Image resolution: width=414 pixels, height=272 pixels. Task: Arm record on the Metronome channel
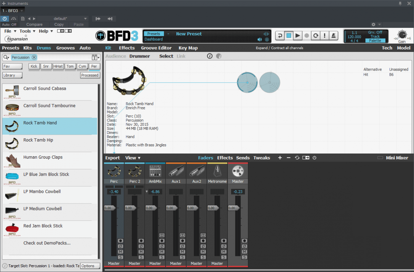(224, 241)
